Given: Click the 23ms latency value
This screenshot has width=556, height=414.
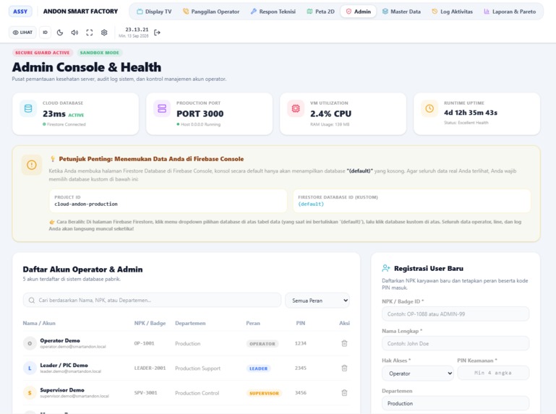Looking at the screenshot, I should click(x=54, y=113).
